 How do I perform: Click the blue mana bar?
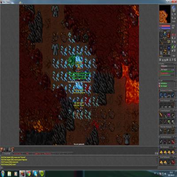pos(165,28)
